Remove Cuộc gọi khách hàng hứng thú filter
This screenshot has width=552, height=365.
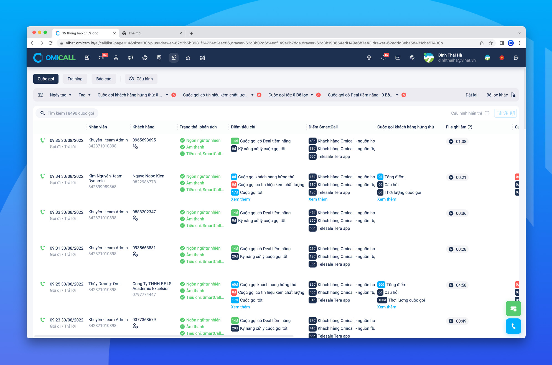point(174,95)
